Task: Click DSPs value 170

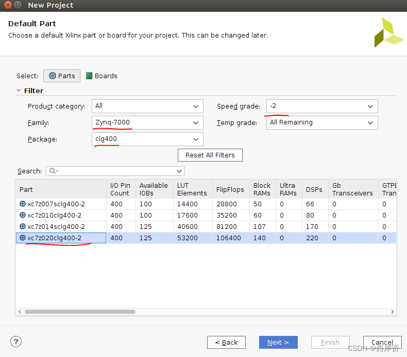Action: 312,226
